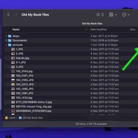Click the window title Old My Book files
The image size is (138, 138).
pos(35,14)
